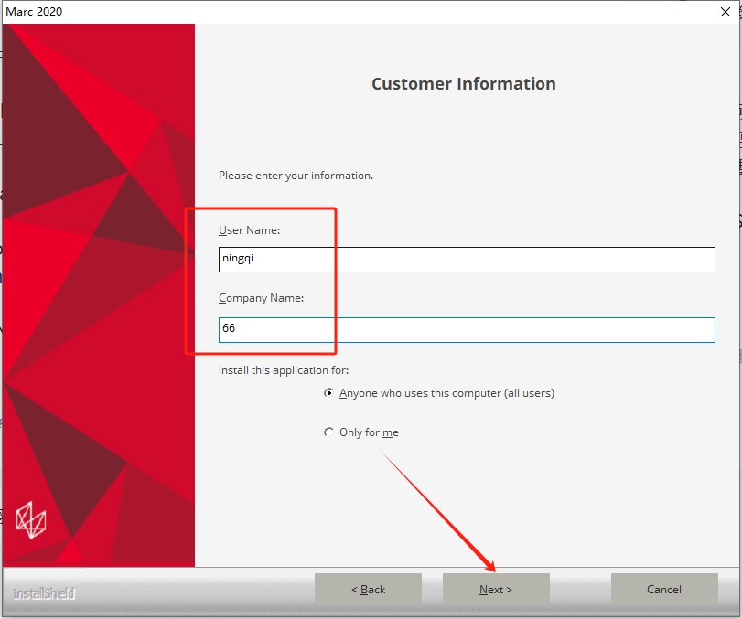742x619 pixels.
Task: Go back with the Back button
Action: coord(368,590)
